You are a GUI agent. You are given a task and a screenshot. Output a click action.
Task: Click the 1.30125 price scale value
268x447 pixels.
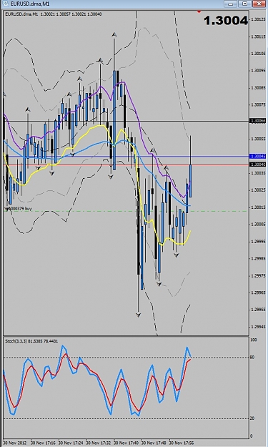[x=258, y=19]
